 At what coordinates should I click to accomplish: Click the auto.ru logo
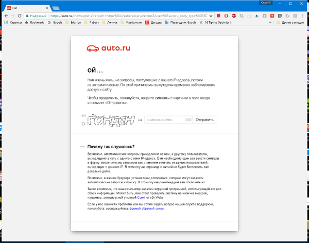click(x=108, y=48)
